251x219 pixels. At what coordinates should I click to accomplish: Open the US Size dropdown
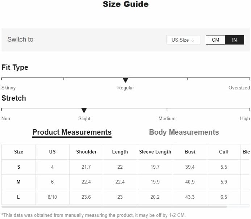183,40
